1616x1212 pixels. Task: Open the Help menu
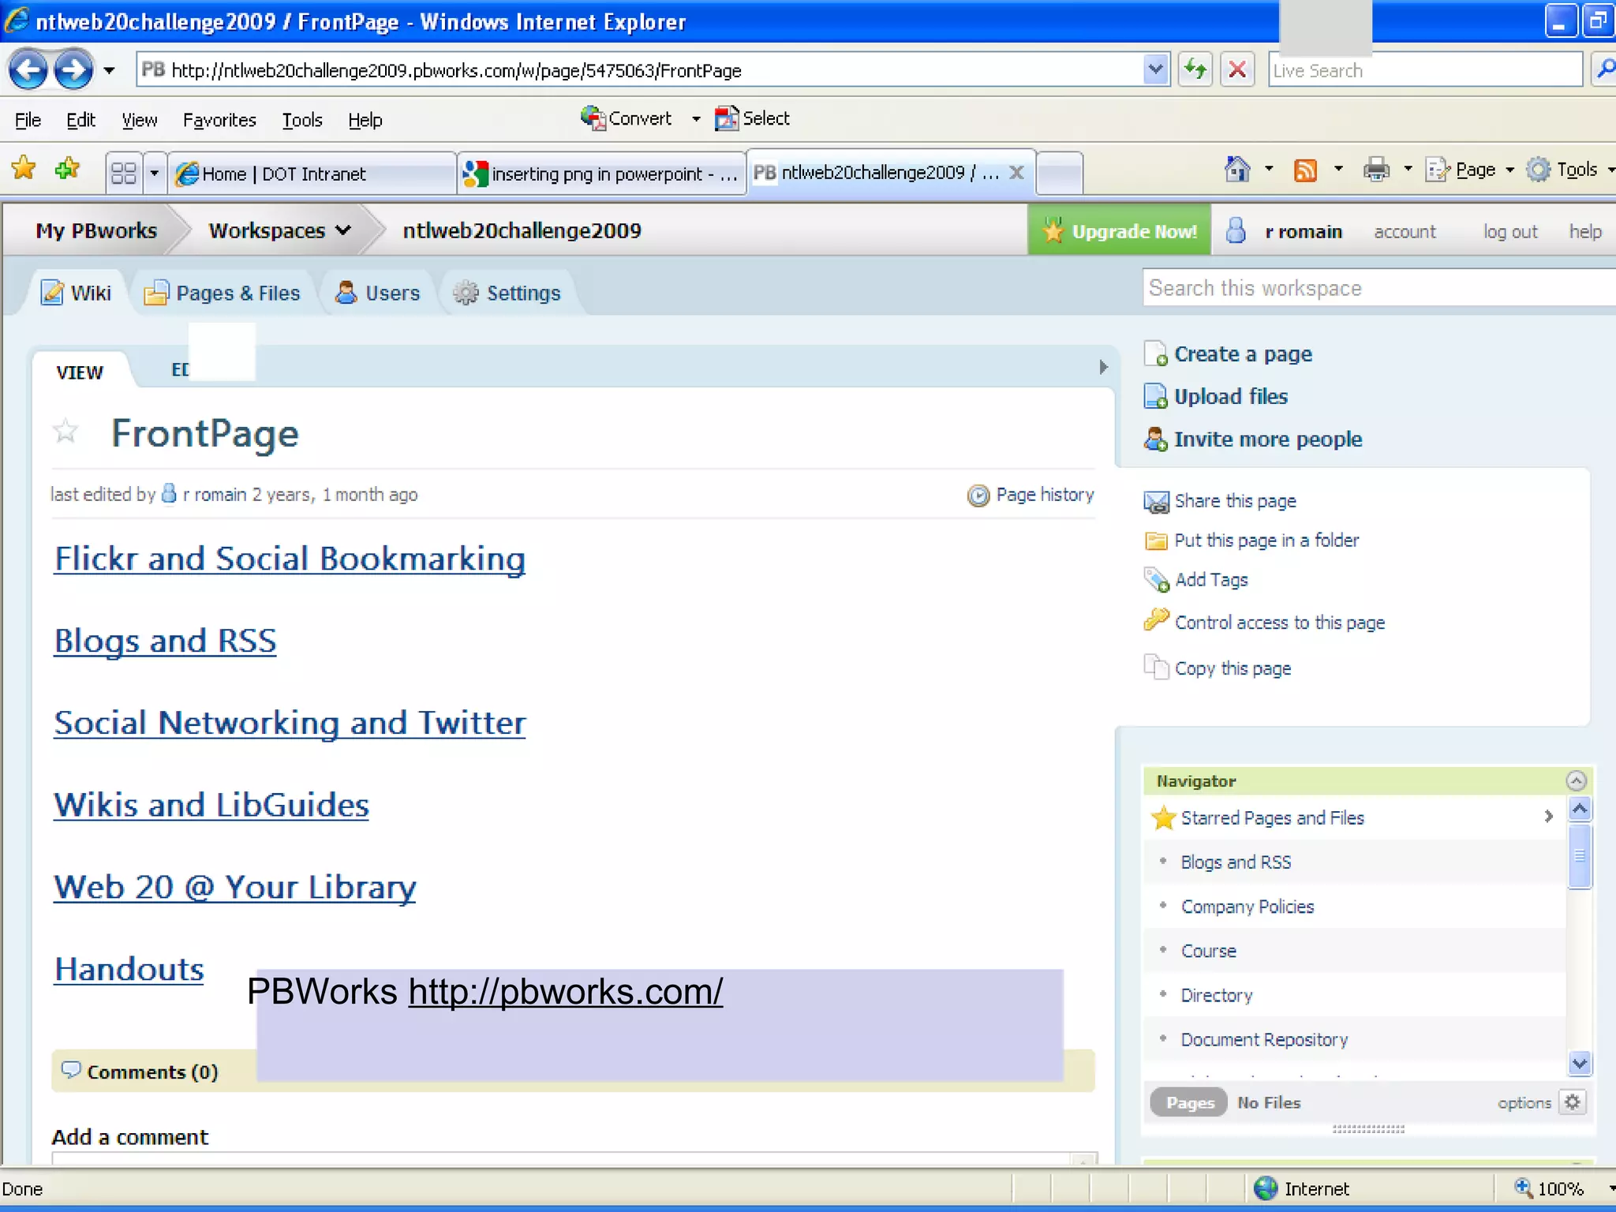365,120
